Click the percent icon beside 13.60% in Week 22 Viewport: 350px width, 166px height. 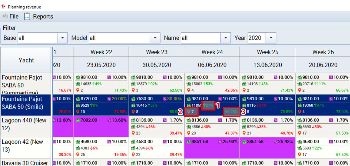[109, 120]
